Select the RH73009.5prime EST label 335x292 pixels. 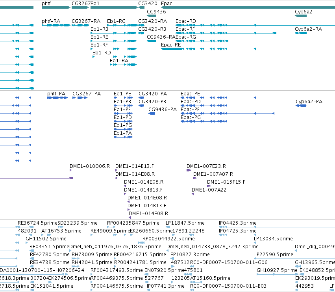pyautogui.click(x=92, y=255)
